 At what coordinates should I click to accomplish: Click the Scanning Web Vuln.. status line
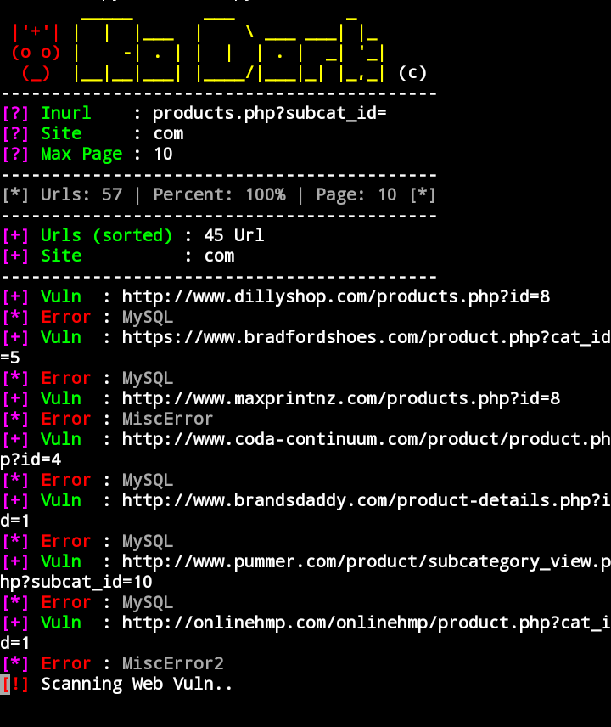click(x=137, y=685)
